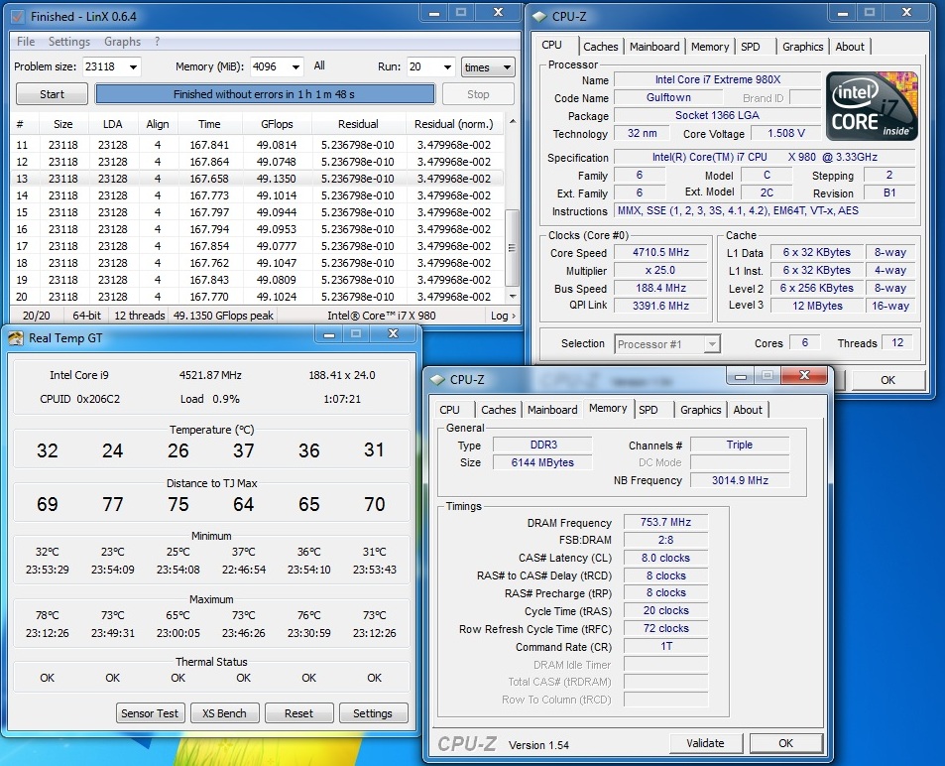The width and height of the screenshot is (945, 766).
Task: Click the Finished without errors progress bar
Action: pos(265,94)
